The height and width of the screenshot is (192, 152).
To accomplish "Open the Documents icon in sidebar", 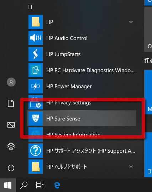I will 11,103.
